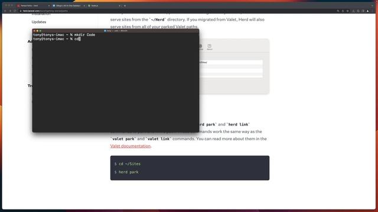The image size is (378, 212).
Task: Click the Herd settings screenshot image
Action: [x=234, y=67]
